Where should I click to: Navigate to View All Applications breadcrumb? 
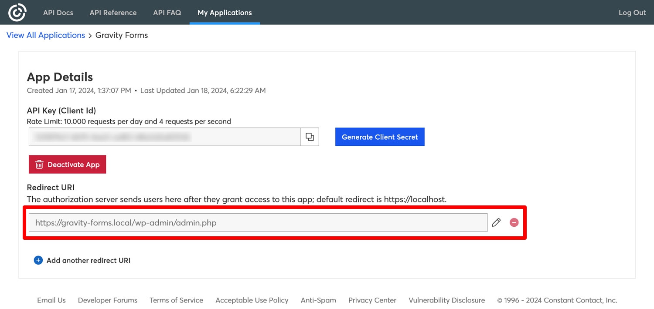click(x=46, y=35)
